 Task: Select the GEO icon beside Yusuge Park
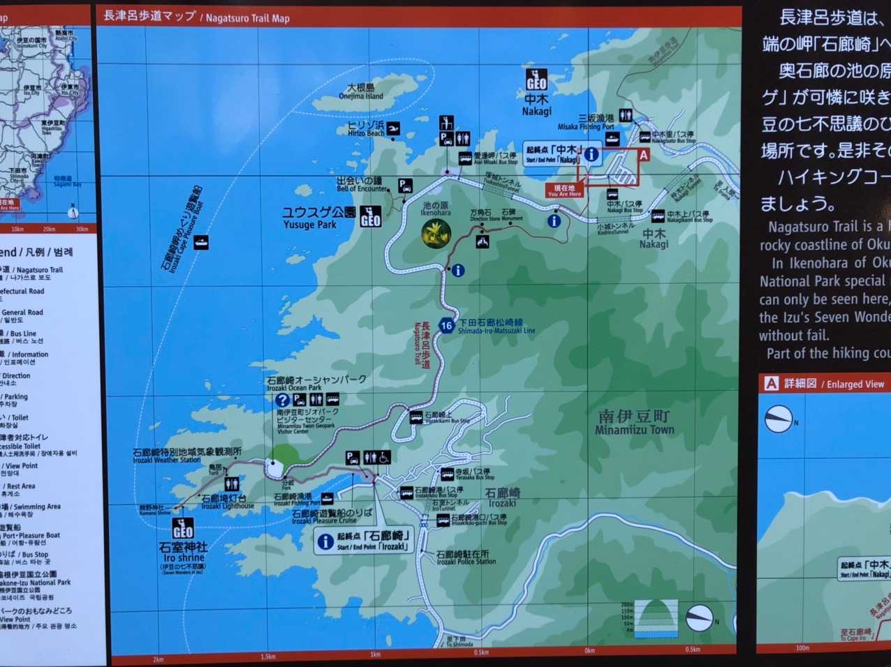click(370, 217)
